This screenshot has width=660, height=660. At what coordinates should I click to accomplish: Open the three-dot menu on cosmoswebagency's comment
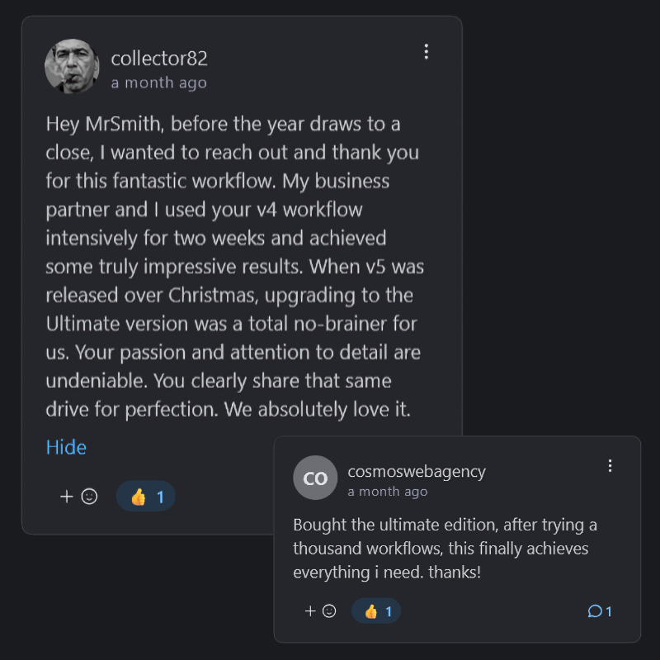click(610, 466)
